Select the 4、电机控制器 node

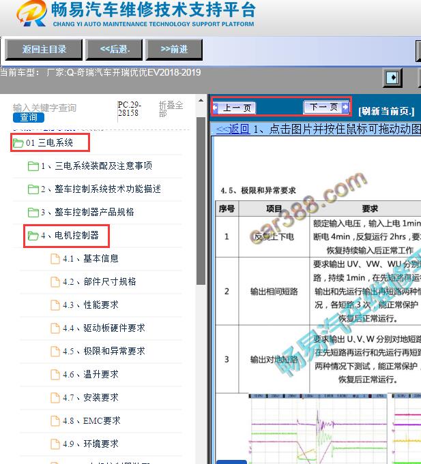click(70, 236)
